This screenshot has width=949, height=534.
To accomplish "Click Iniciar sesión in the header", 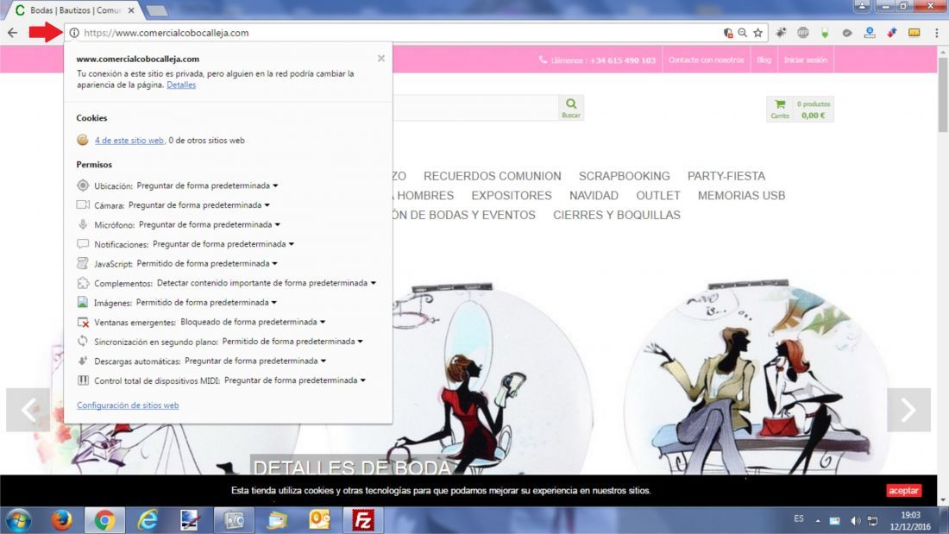I will click(x=806, y=60).
